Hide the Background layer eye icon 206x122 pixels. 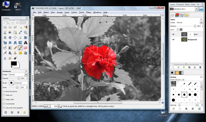pyautogui.click(x=173, y=39)
